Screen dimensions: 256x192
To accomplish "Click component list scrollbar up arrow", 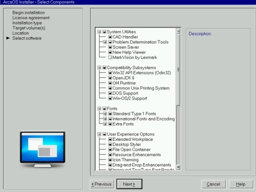I will (x=178, y=31).
